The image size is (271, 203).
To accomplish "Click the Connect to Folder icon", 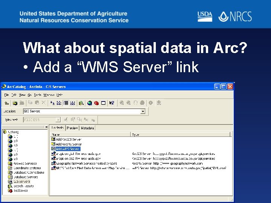I will [15, 103].
